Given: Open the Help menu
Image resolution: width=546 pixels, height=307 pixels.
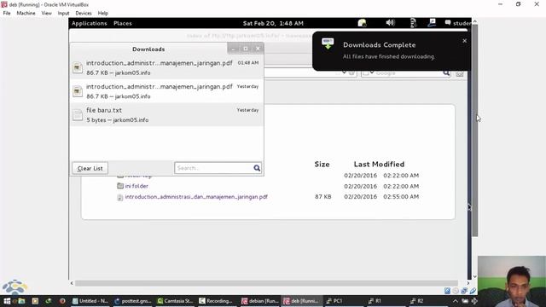Looking at the screenshot, I should coord(102,14).
